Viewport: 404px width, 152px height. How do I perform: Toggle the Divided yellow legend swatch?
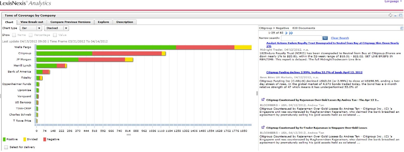[x=25, y=139]
